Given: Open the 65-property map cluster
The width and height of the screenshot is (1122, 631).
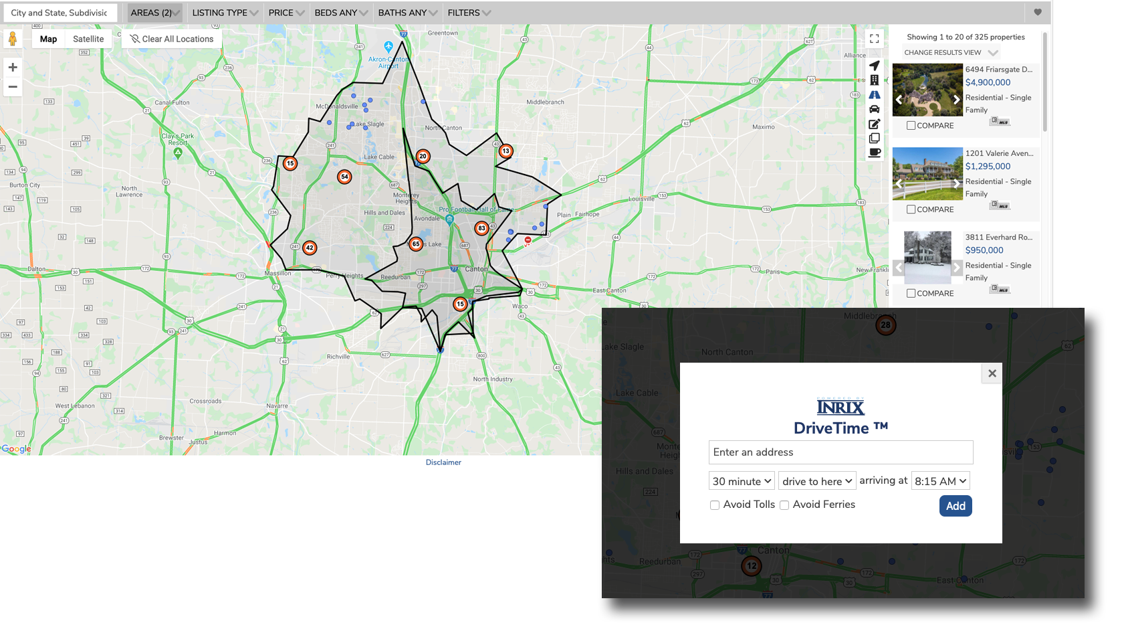Looking at the screenshot, I should coord(416,244).
